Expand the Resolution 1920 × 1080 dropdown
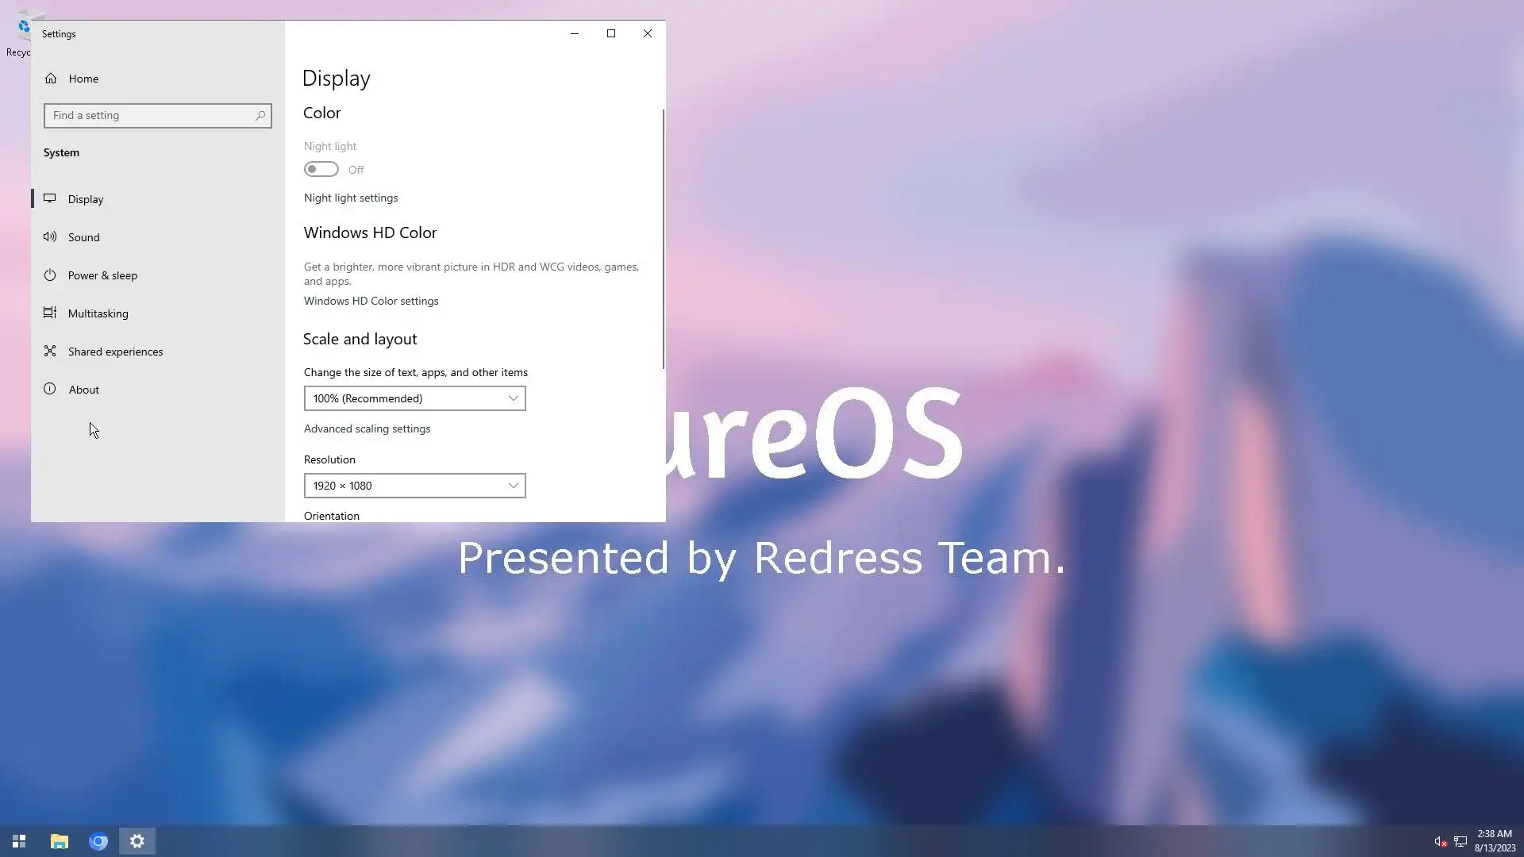The width and height of the screenshot is (1524, 857). [414, 486]
